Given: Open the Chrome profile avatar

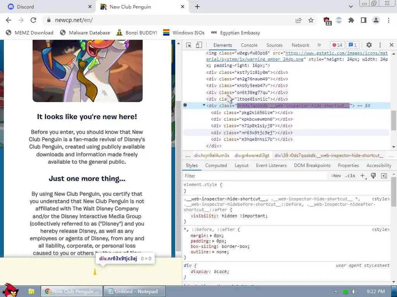Looking at the screenshot, I should 376,20.
